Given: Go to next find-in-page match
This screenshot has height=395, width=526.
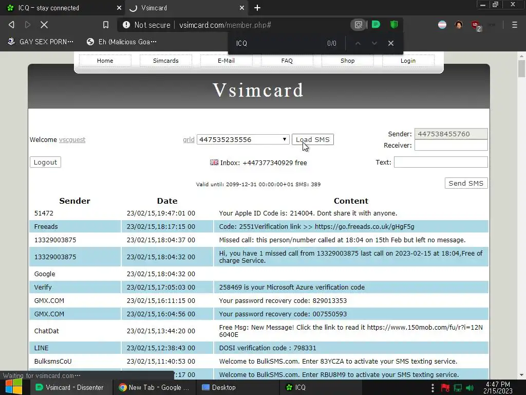Looking at the screenshot, I should (x=374, y=43).
